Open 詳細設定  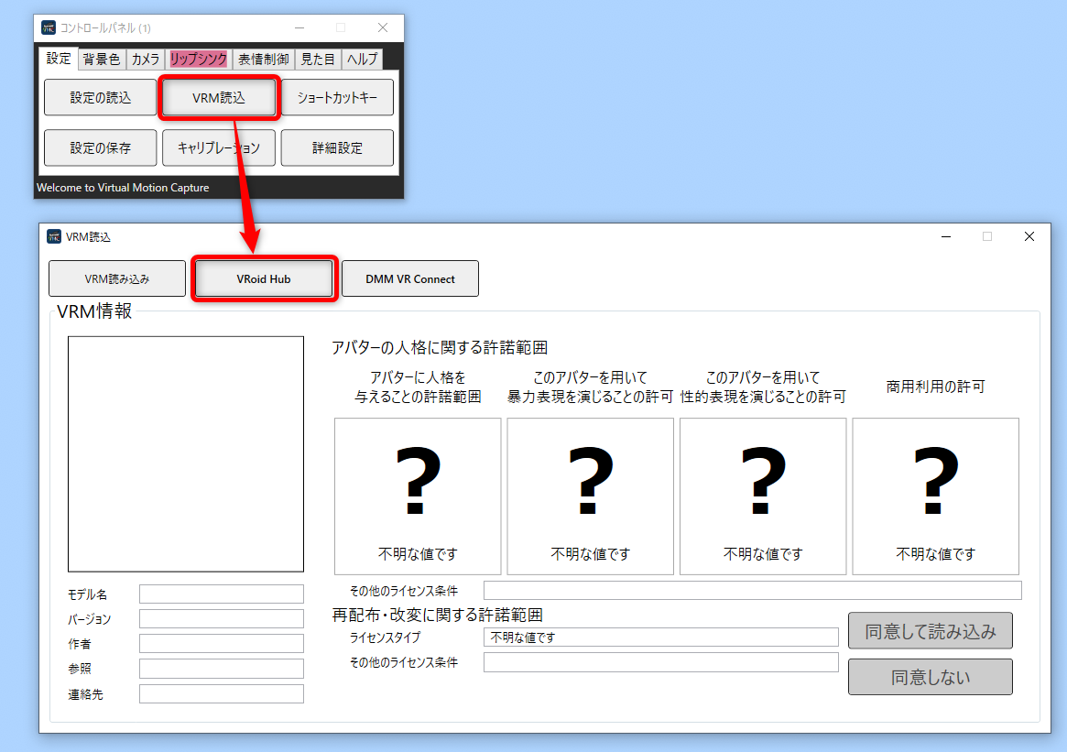click(337, 147)
